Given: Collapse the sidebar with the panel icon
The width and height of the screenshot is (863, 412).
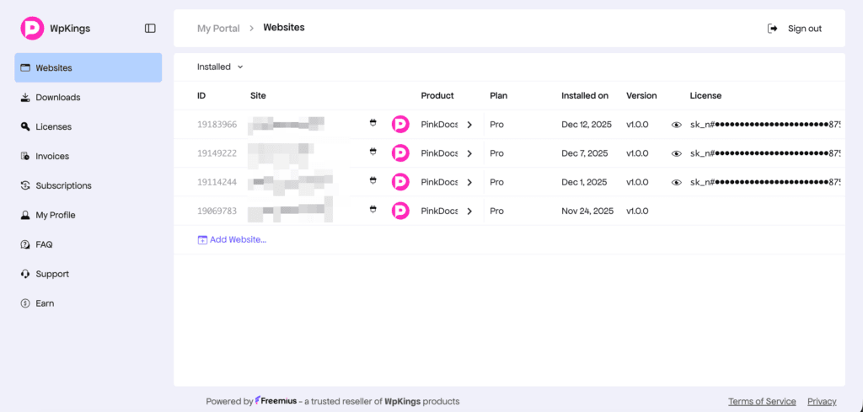Looking at the screenshot, I should pyautogui.click(x=150, y=29).
